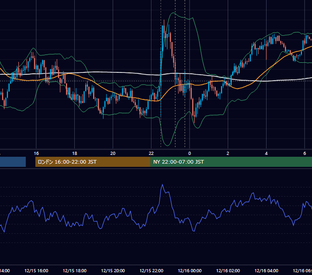The image size is (312, 275).
Task: Click the NY 22:00-07:00 JST session bar
Action: (231, 162)
